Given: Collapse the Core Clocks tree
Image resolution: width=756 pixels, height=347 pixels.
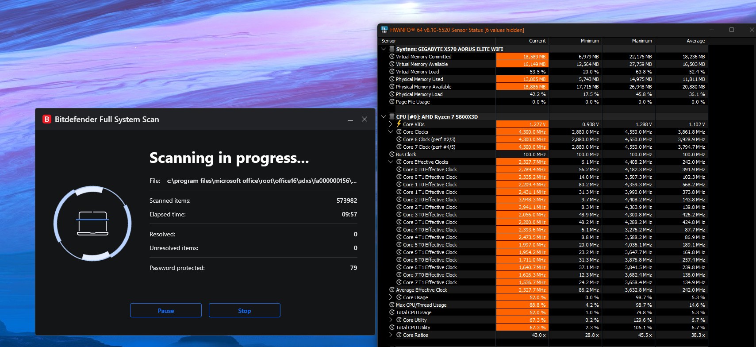Looking at the screenshot, I should [x=391, y=131].
